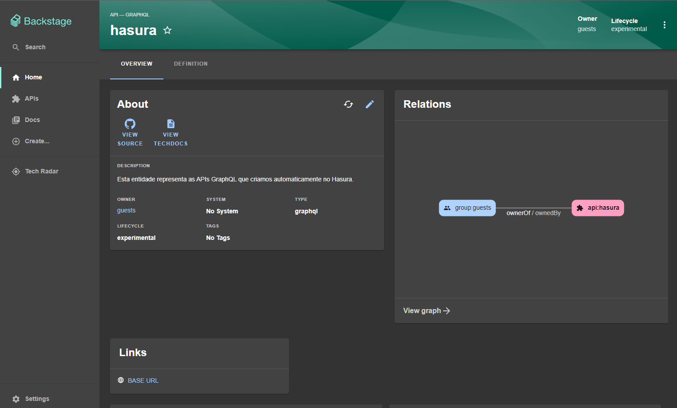
Task: Click the 'API — GRAPHQL' header label
Action: pyautogui.click(x=130, y=15)
